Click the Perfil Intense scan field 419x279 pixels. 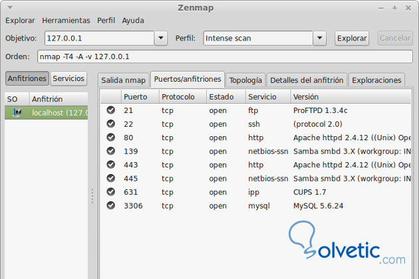pos(258,38)
